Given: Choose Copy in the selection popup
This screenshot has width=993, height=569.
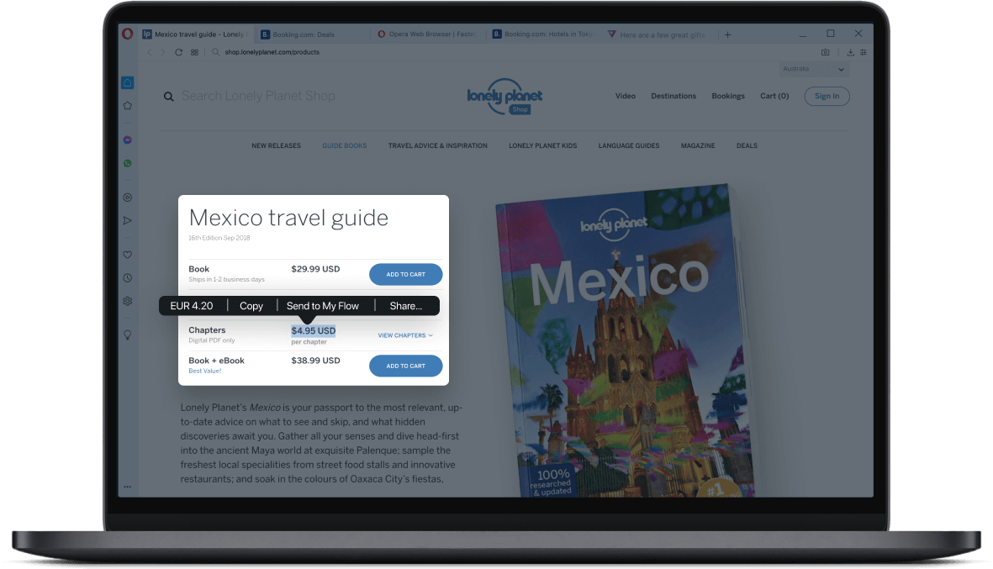Looking at the screenshot, I should tap(251, 306).
